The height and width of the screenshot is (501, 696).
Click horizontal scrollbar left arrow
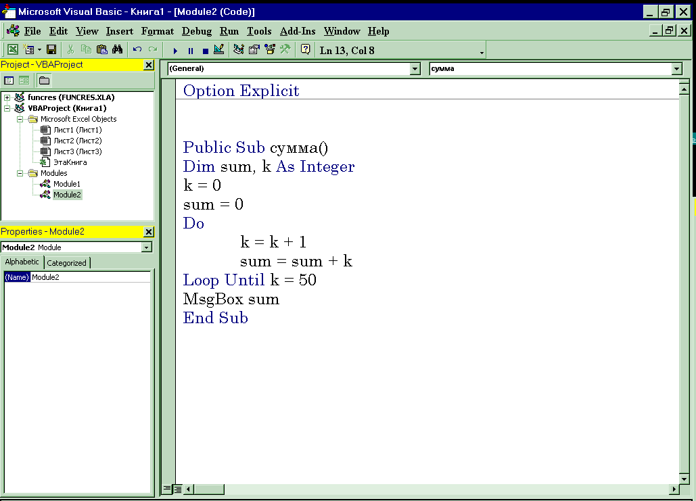188,489
